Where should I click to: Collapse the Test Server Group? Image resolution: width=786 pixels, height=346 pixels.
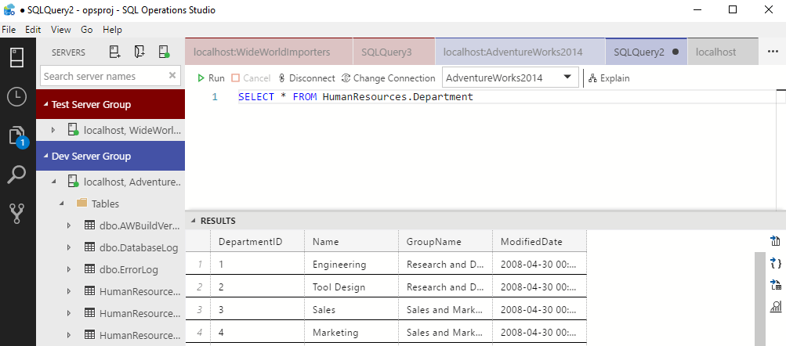point(46,105)
